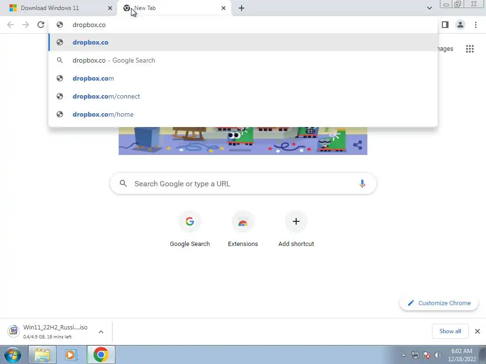Select dropbox.co highlighted suggestion

pos(243,42)
